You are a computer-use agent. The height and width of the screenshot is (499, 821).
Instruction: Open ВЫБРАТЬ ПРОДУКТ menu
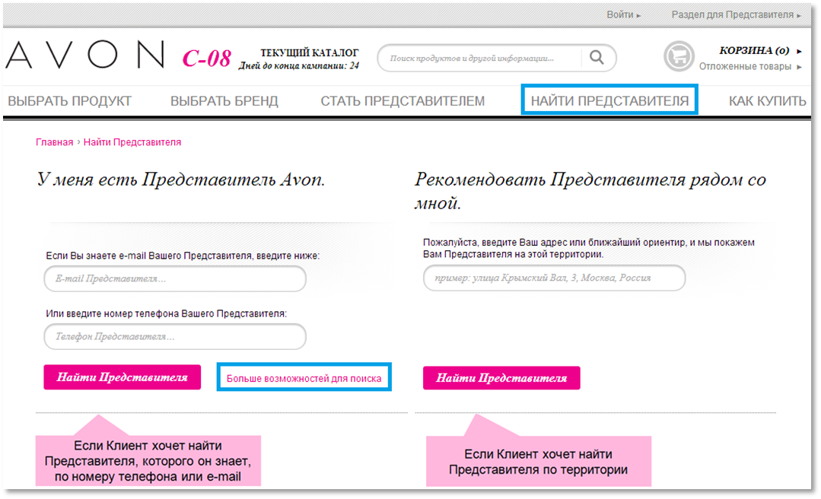click(x=70, y=101)
